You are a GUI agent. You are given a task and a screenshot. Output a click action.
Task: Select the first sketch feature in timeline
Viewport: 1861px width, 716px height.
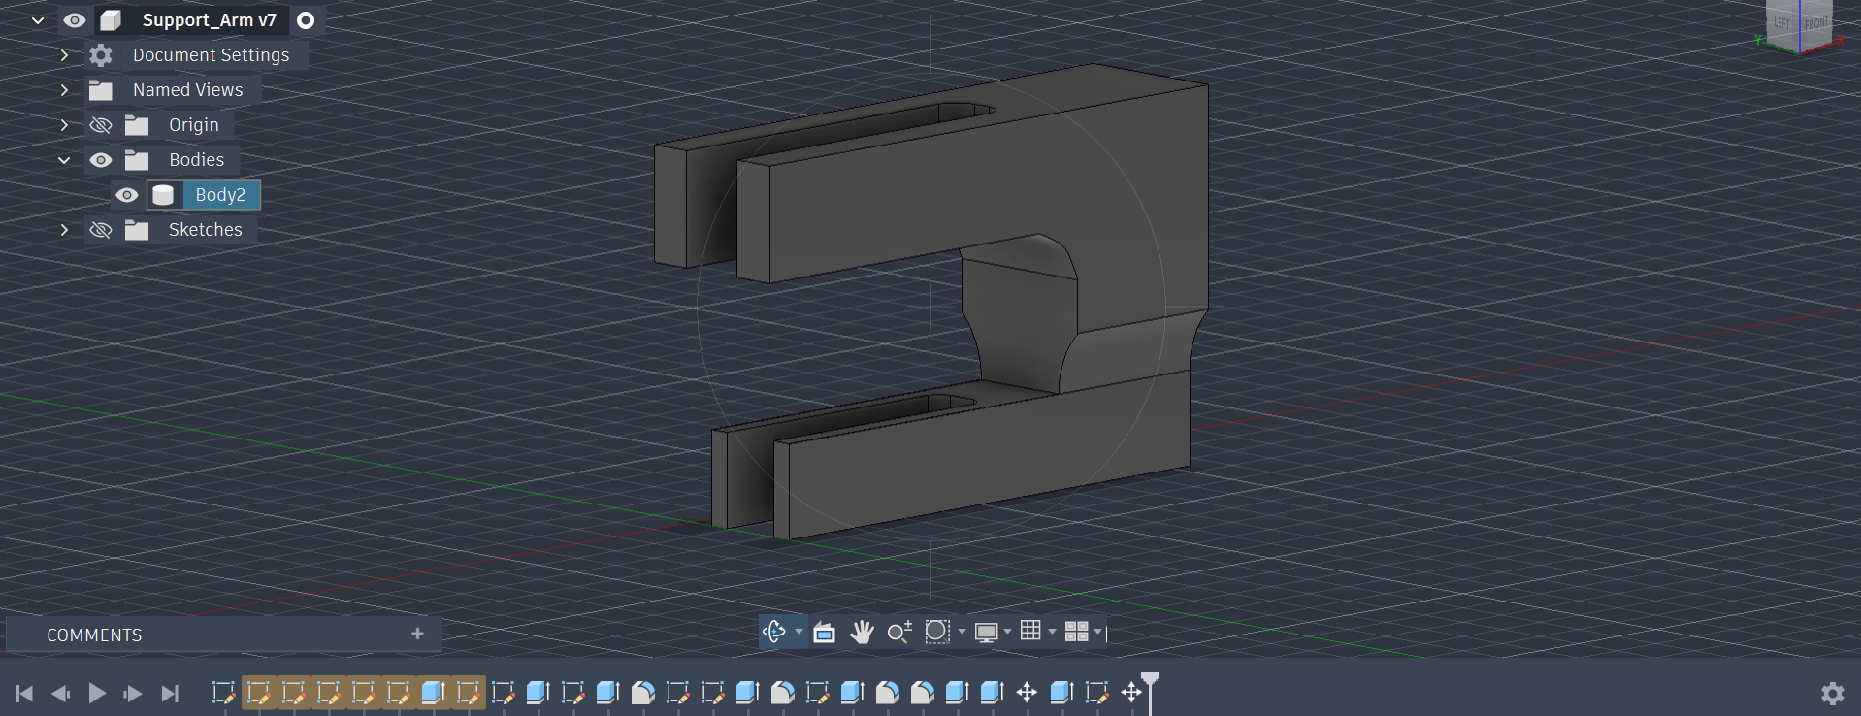click(x=223, y=693)
